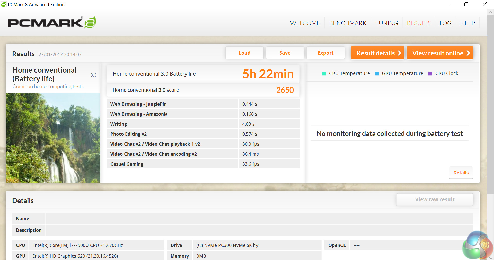494x260 pixels.
Task: Click the Home conventional 3.0 score 2650
Action: (x=285, y=90)
